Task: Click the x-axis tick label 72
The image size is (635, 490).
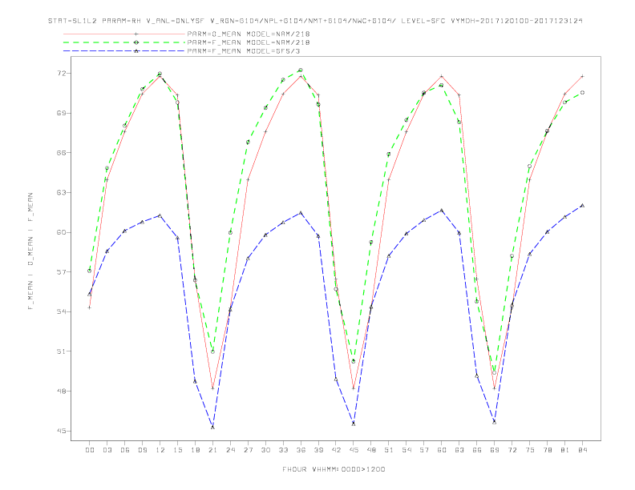Action: pyautogui.click(x=512, y=450)
